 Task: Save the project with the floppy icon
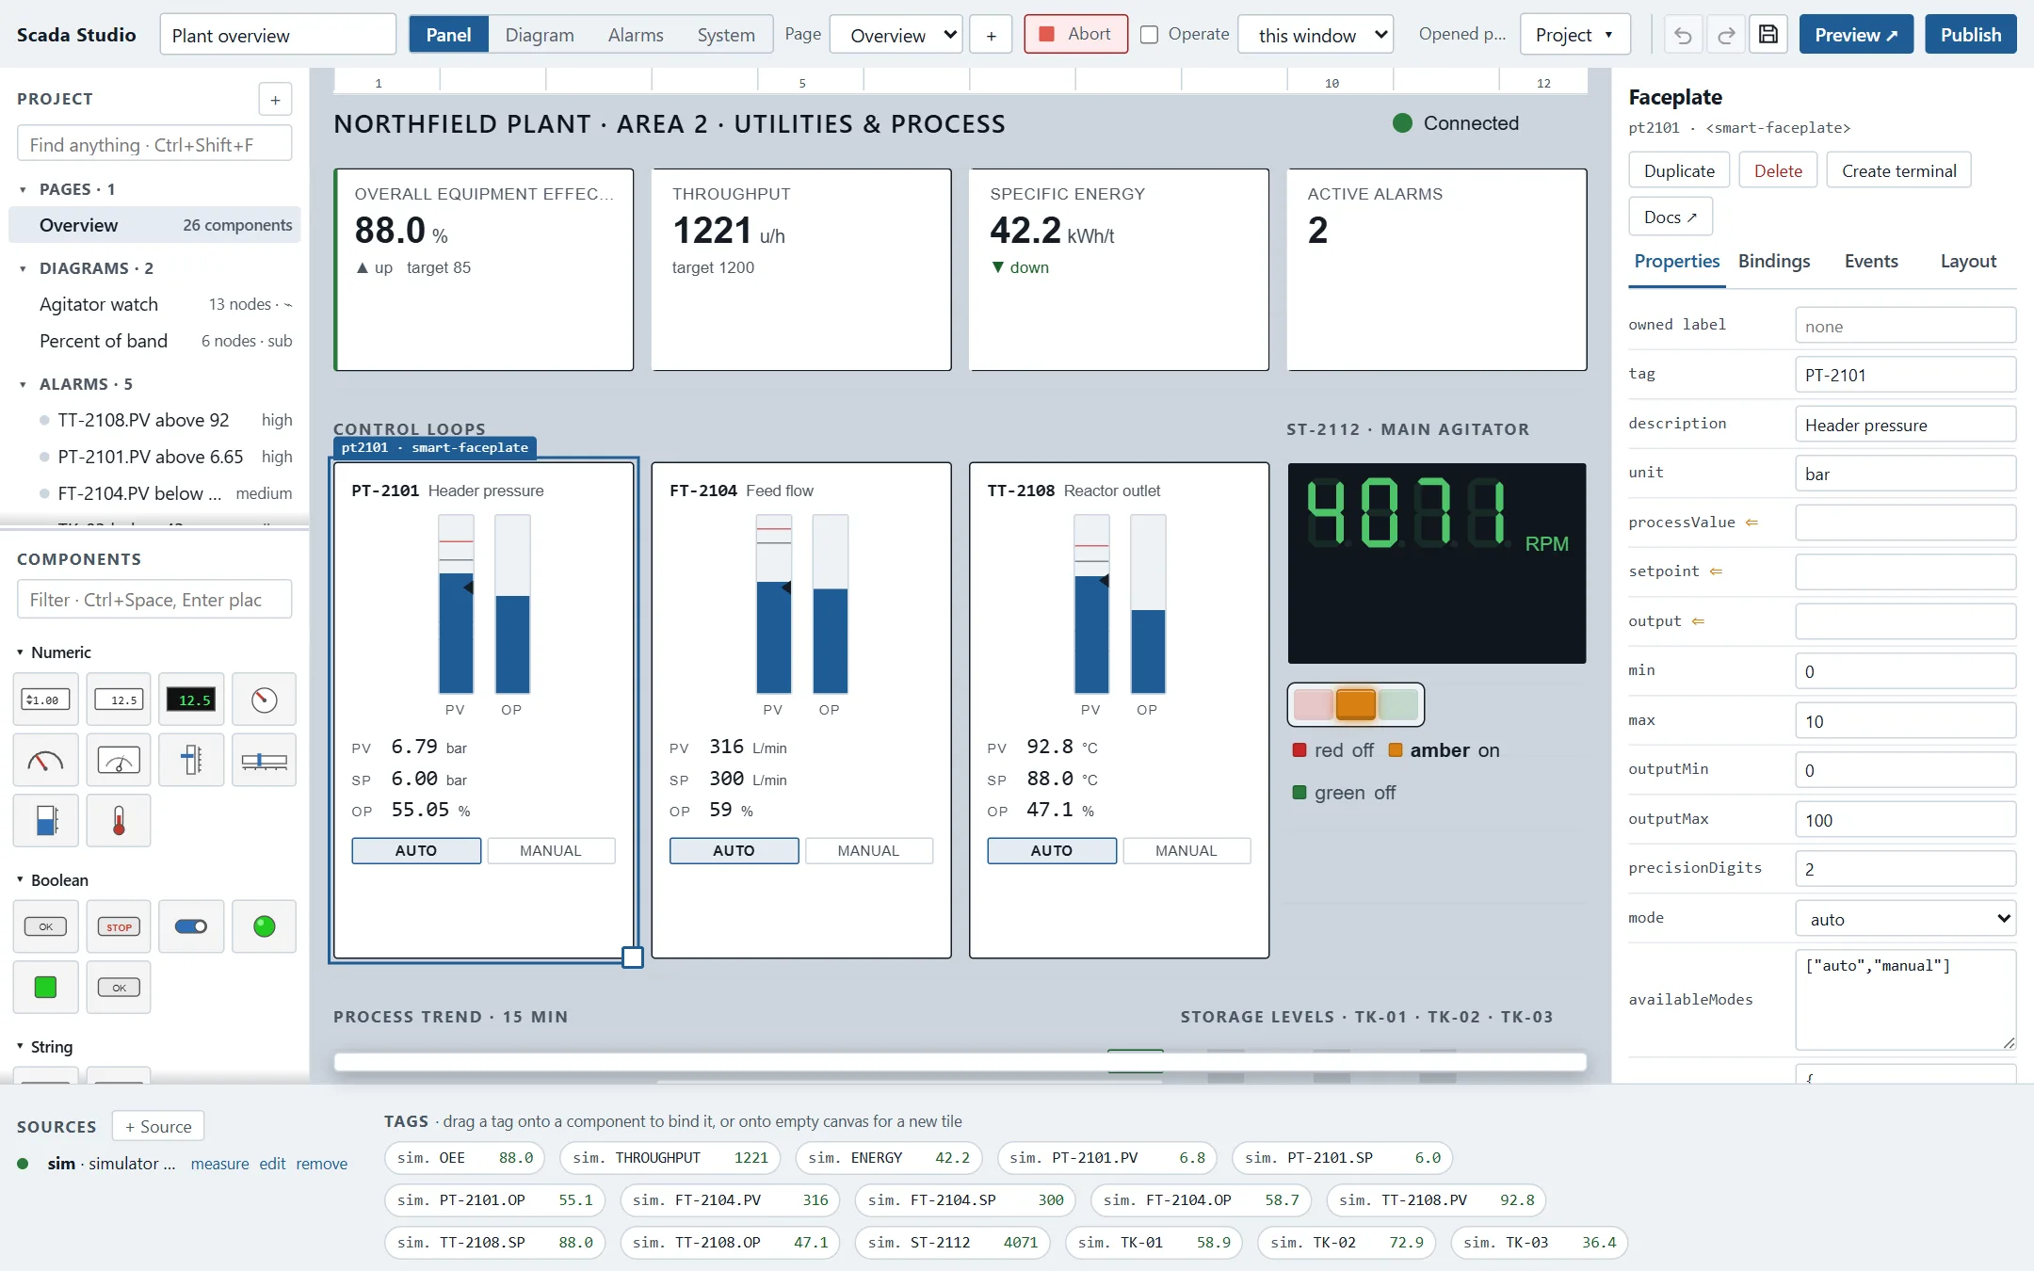click(1768, 35)
